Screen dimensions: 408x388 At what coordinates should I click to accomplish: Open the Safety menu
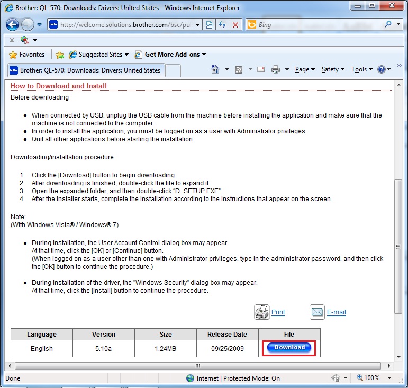333,69
